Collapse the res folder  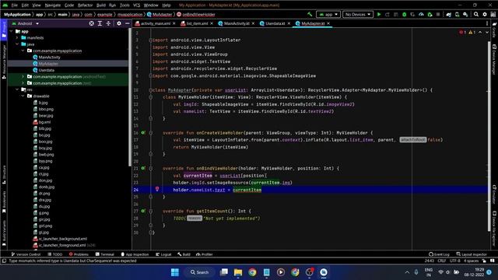(x=17, y=89)
